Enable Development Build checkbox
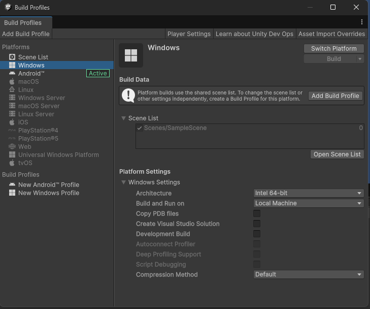Viewport: 370px width, 309px height. tap(257, 234)
